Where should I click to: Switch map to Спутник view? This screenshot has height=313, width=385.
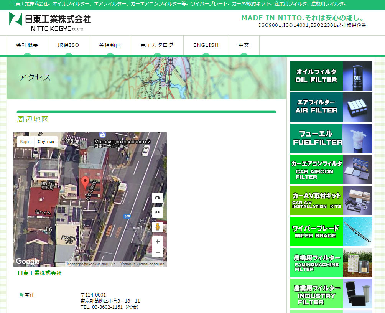pos(46,142)
